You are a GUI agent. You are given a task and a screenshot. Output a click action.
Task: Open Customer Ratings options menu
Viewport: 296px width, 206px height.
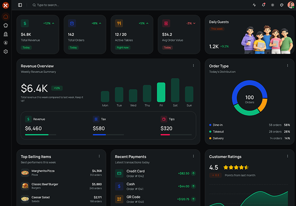coord(287,156)
